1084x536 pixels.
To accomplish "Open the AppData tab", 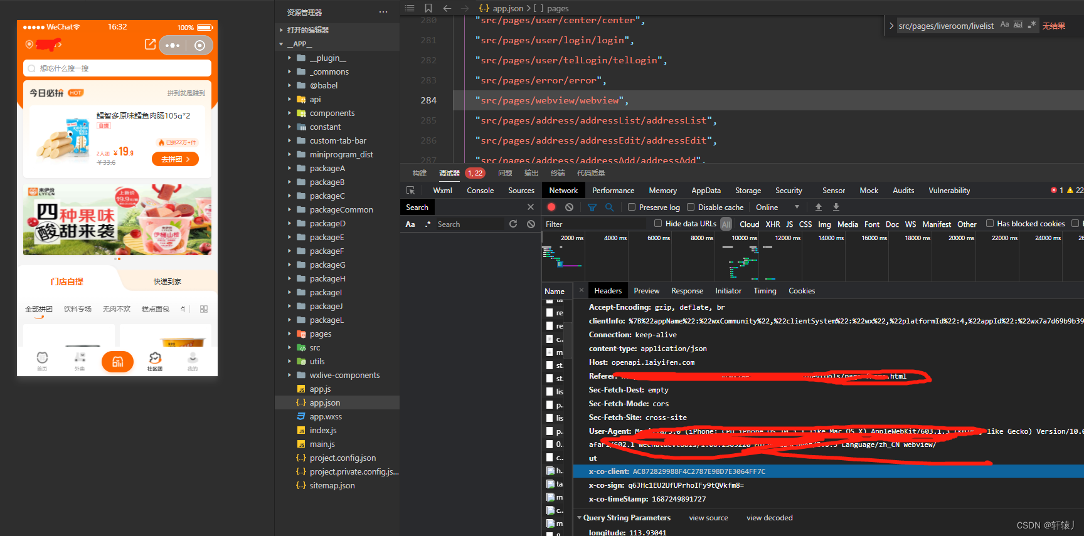I will (706, 190).
